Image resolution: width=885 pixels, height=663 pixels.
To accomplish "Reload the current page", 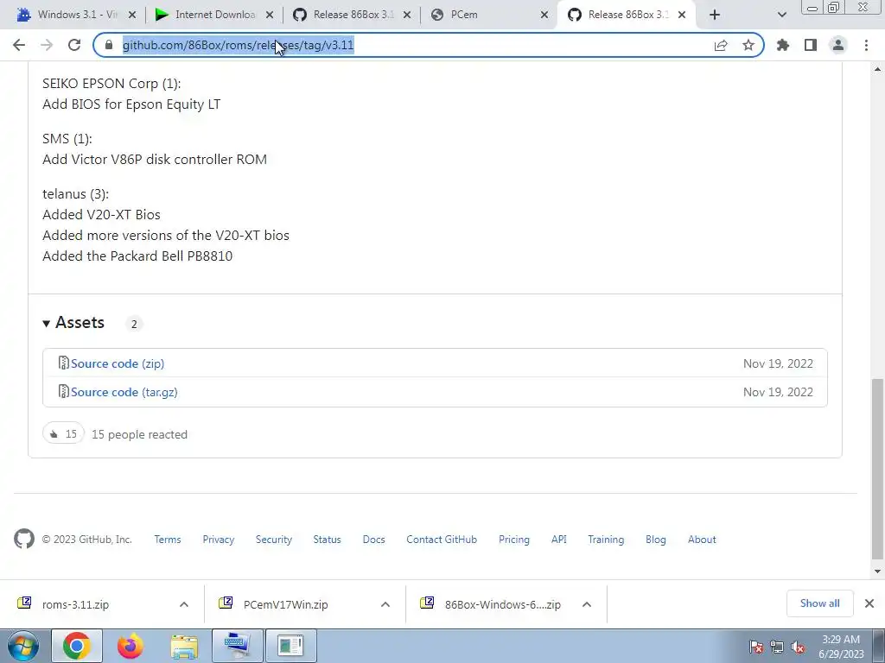I will tap(74, 45).
